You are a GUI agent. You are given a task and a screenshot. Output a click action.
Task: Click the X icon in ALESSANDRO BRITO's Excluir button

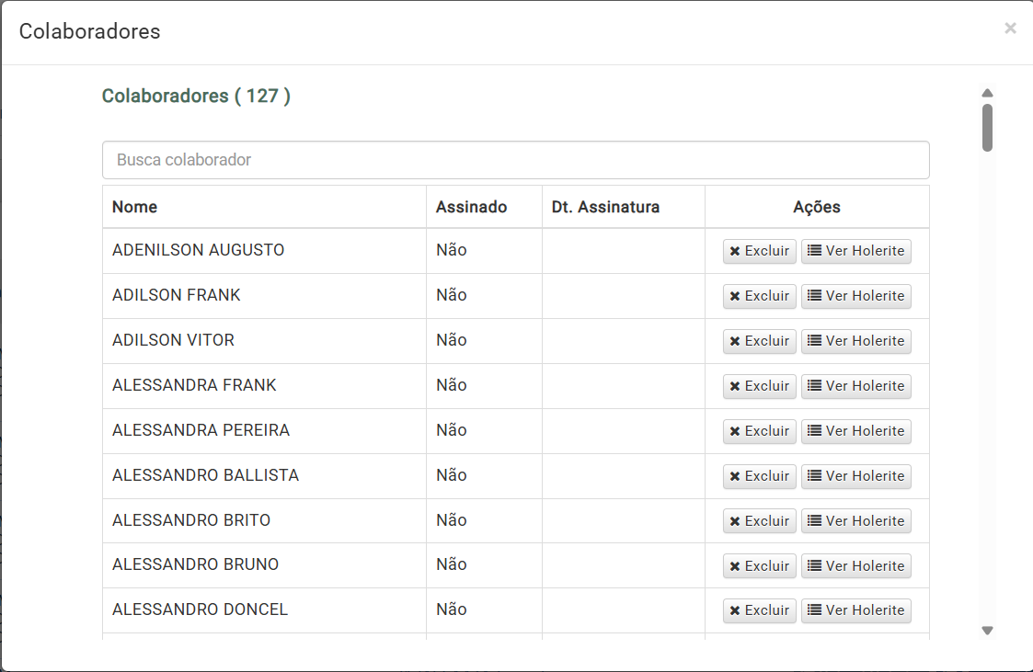click(x=735, y=521)
